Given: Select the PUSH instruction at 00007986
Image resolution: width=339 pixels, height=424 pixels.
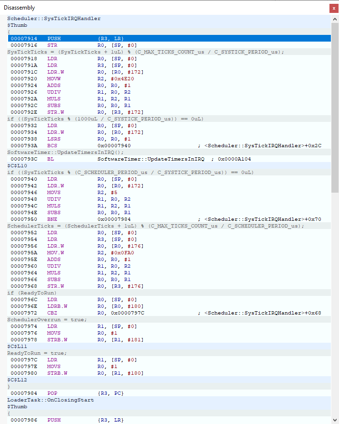Looking at the screenshot, I should 169,420.
